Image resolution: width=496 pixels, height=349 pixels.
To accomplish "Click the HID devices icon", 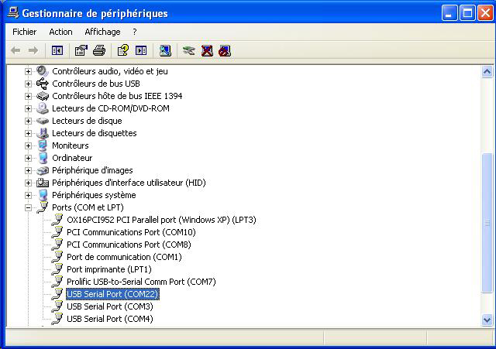I will point(43,183).
